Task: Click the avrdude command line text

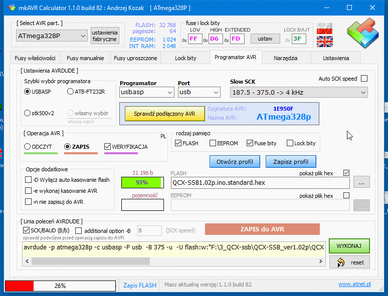Action: tap(174, 247)
